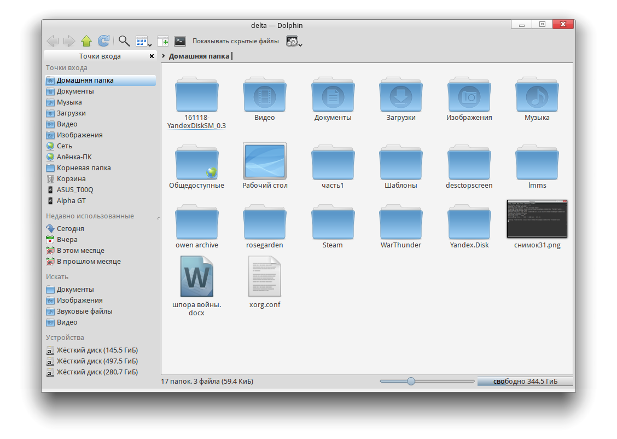Click the green Up arrow toolbar icon
The width and height of the screenshot is (617, 439).
[x=86, y=41]
